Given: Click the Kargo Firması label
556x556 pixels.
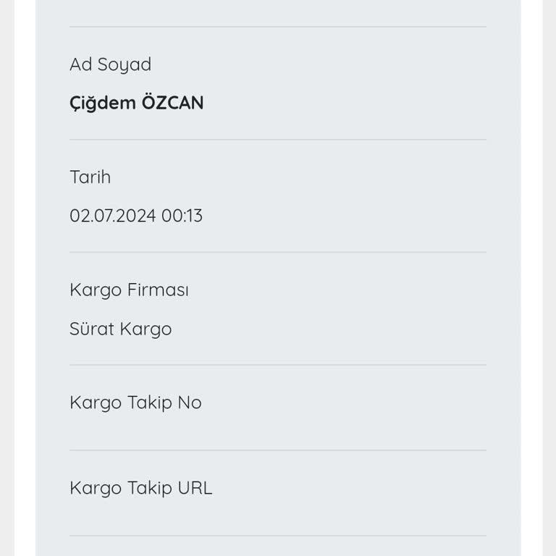Looking at the screenshot, I should pos(129,290).
